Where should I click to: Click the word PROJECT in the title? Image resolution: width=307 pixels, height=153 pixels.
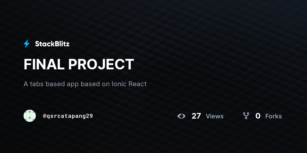point(101,64)
